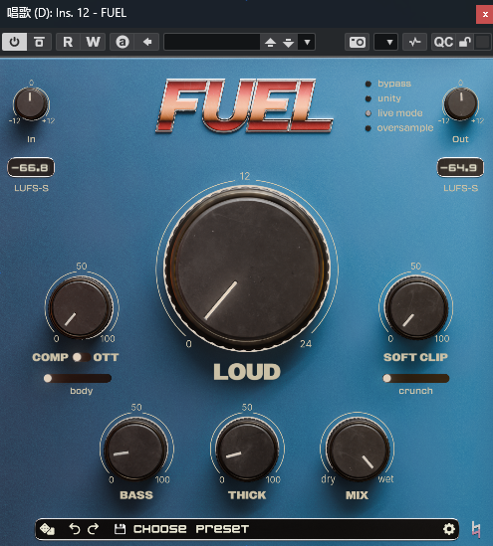Click the redo arrow icon
Image resolution: width=493 pixels, height=546 pixels.
pyautogui.click(x=93, y=529)
